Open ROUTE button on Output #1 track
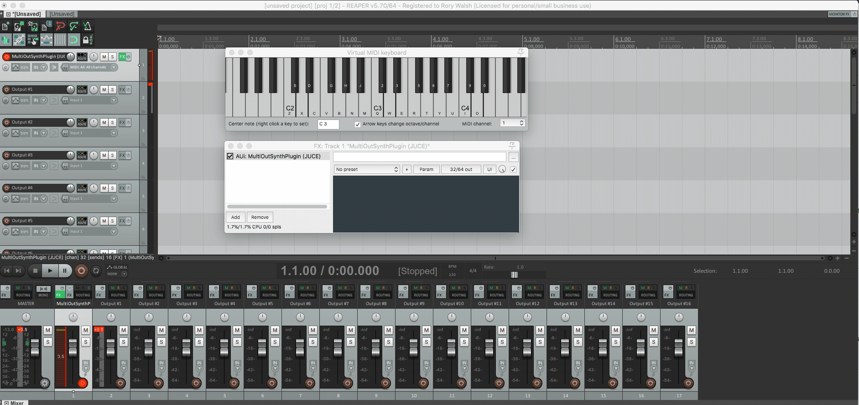The height and width of the screenshot is (405, 859). [82, 89]
